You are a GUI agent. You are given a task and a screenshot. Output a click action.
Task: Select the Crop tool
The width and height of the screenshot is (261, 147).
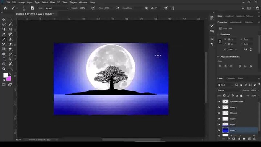pos(4,29)
